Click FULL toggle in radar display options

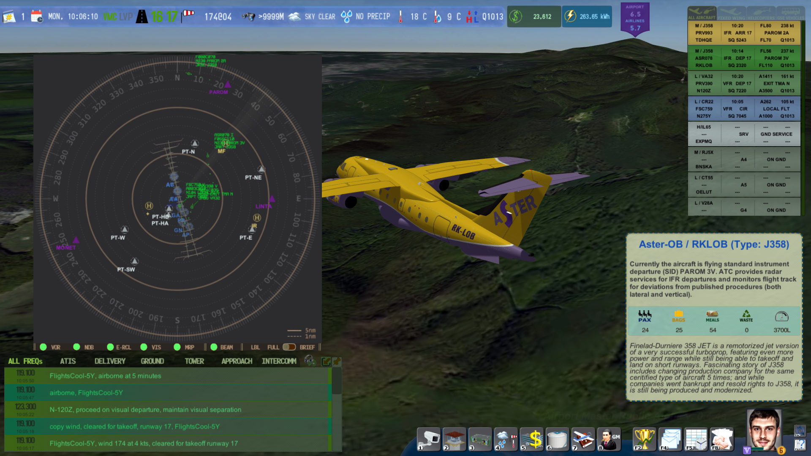pyautogui.click(x=290, y=347)
